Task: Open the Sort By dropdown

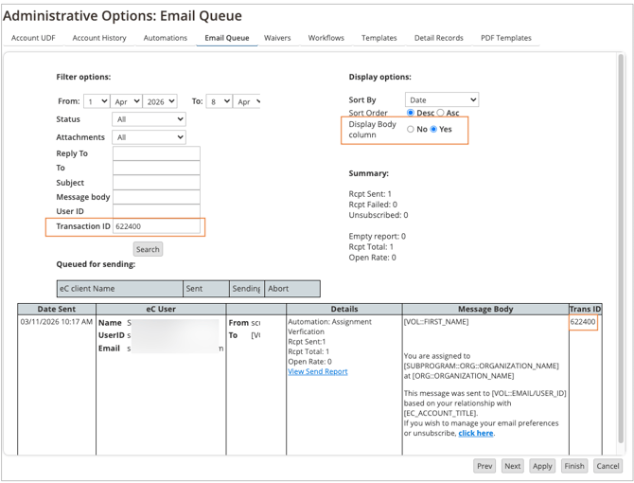Action: tap(442, 99)
